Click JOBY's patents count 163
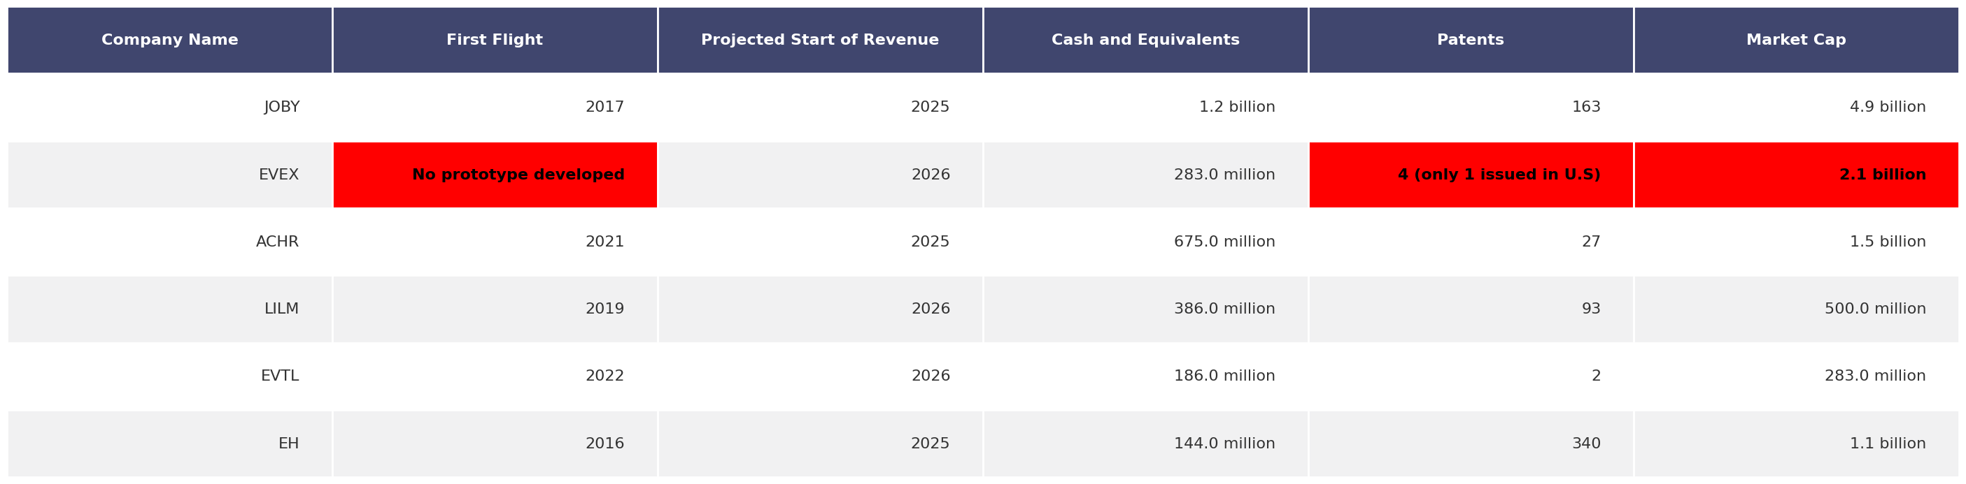1966x484 pixels. 1471,108
